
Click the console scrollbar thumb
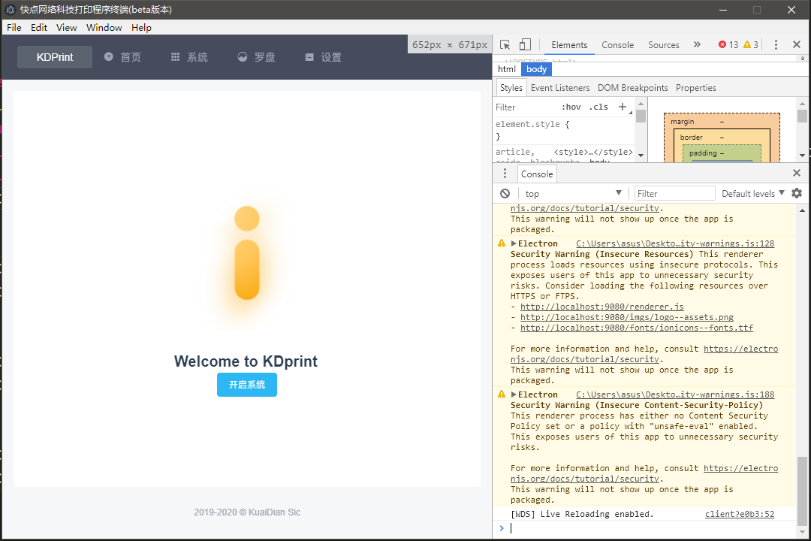(802, 491)
